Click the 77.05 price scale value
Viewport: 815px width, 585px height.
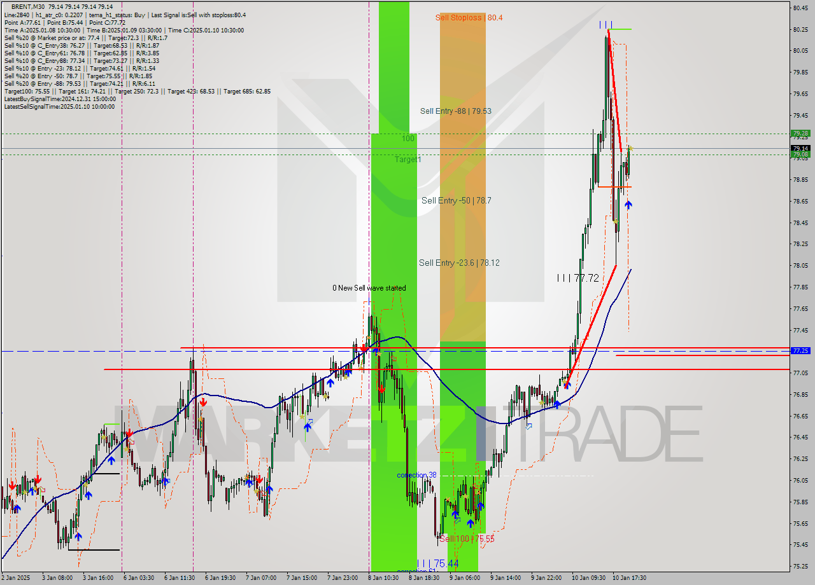coord(800,373)
